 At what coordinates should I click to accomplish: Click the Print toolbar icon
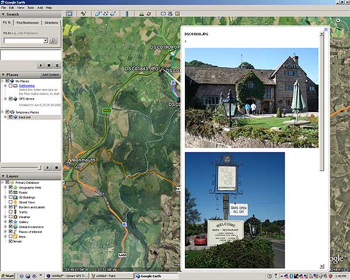[170, 14]
